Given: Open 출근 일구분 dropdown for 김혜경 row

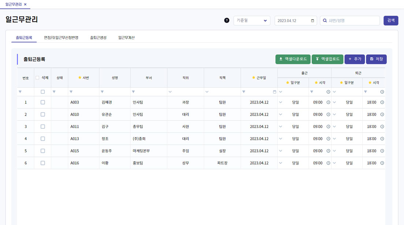Looking at the screenshot, I should coord(281,102).
